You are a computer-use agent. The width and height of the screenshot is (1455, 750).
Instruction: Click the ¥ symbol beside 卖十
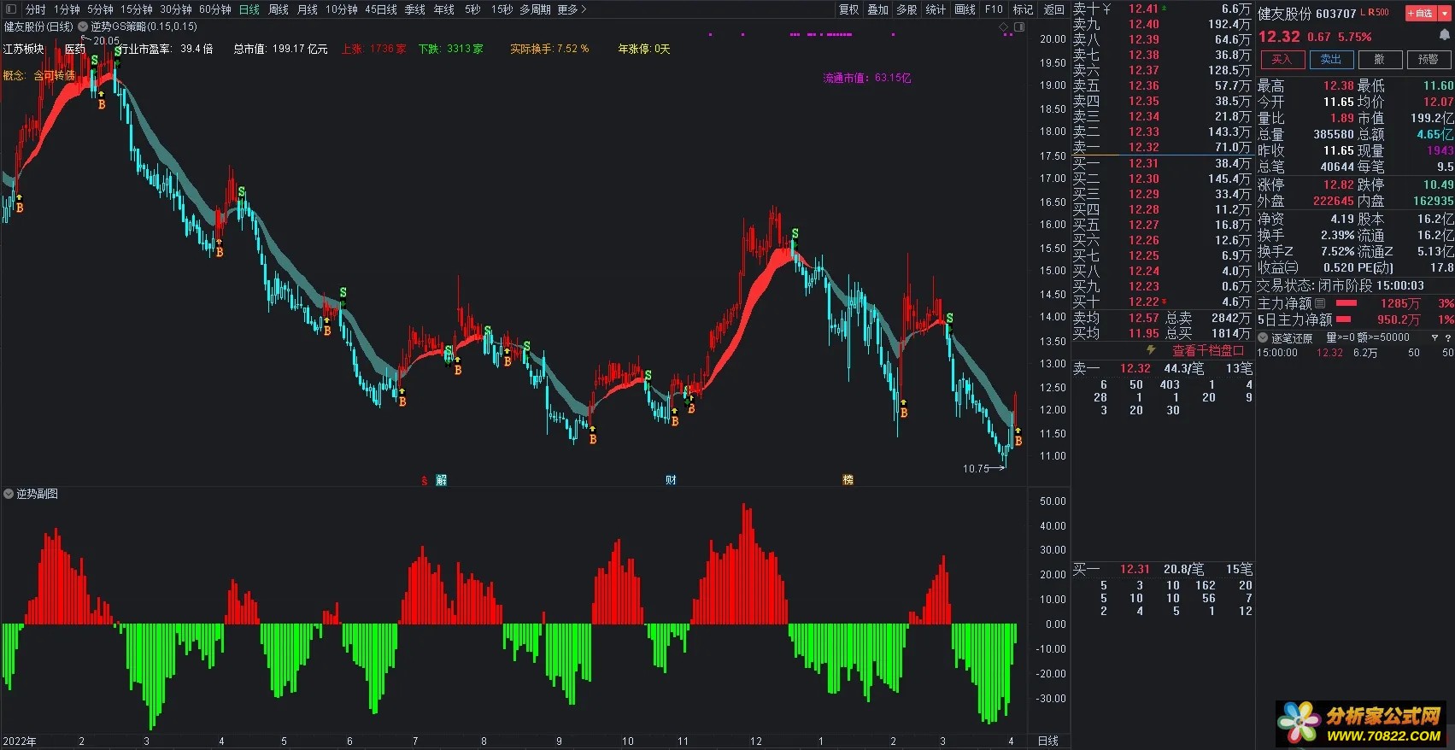coord(1106,9)
